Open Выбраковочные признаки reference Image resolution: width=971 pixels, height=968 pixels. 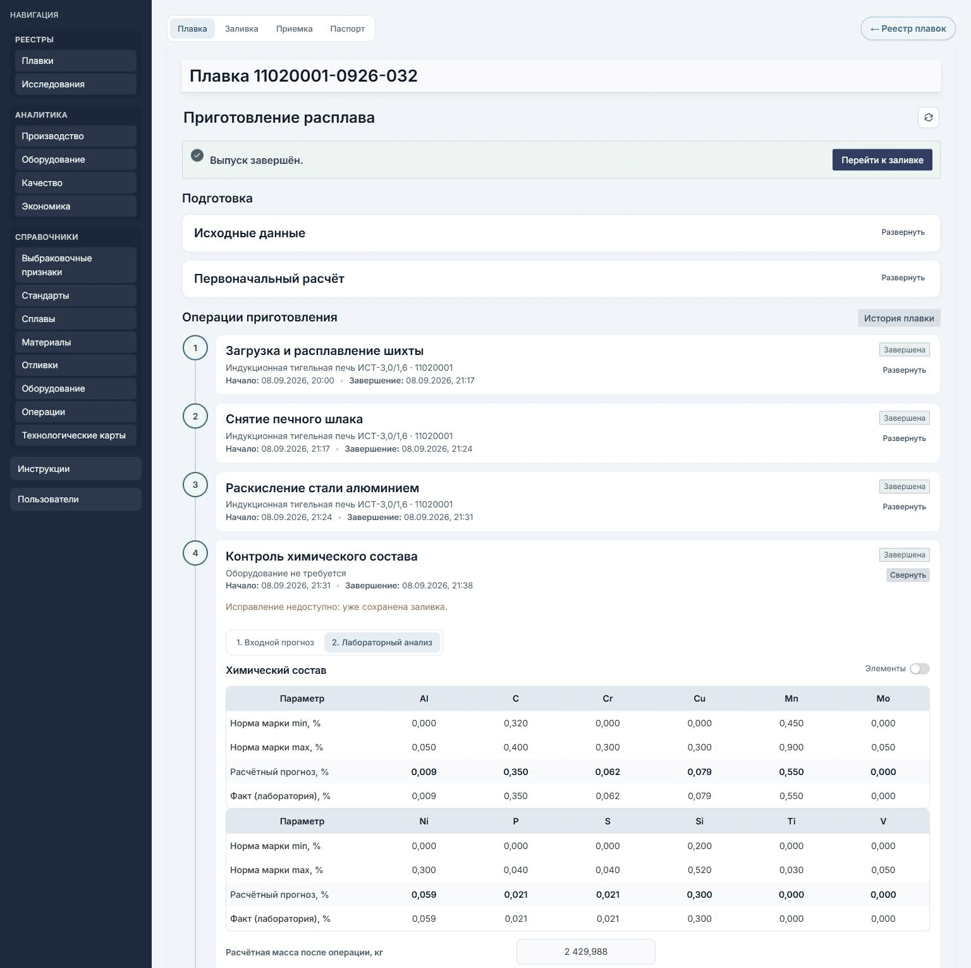76,265
